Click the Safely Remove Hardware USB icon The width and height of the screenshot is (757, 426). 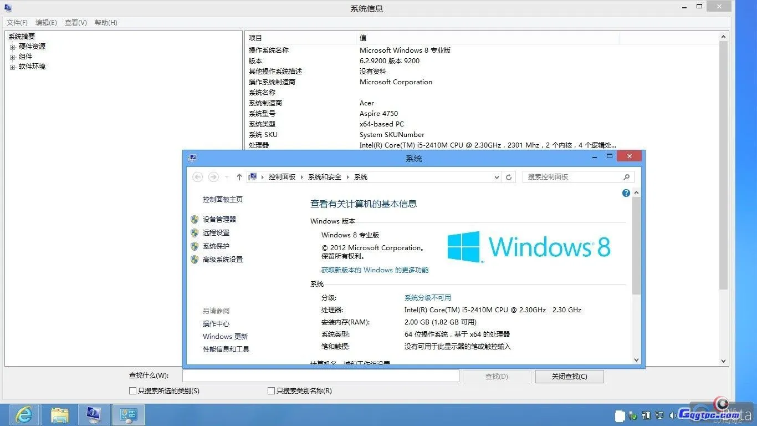pyautogui.click(x=632, y=415)
